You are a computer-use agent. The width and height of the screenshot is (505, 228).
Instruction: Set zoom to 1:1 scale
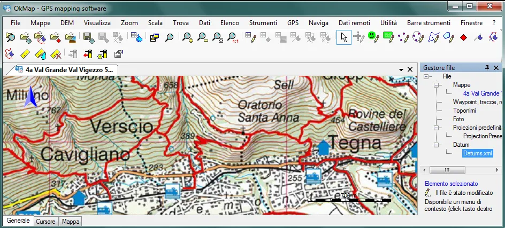click(233, 37)
